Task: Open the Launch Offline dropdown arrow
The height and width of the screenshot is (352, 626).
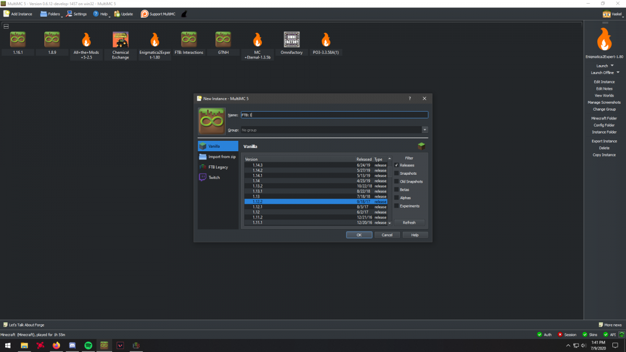Action: tap(618, 72)
